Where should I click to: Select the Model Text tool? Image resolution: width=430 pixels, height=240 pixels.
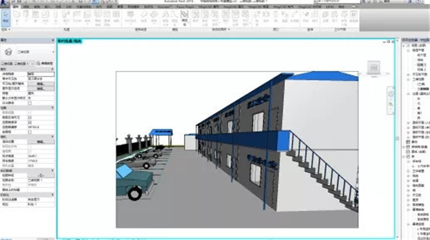(x=165, y=17)
